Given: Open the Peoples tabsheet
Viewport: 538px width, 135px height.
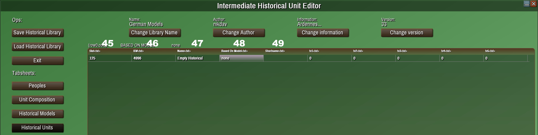Looking at the screenshot, I should [x=37, y=86].
